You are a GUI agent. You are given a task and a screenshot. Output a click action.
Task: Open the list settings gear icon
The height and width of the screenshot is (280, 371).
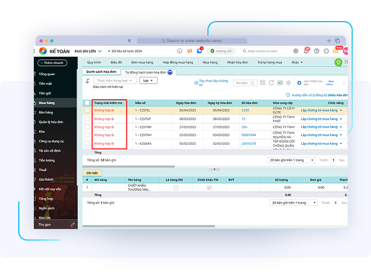pos(288,83)
